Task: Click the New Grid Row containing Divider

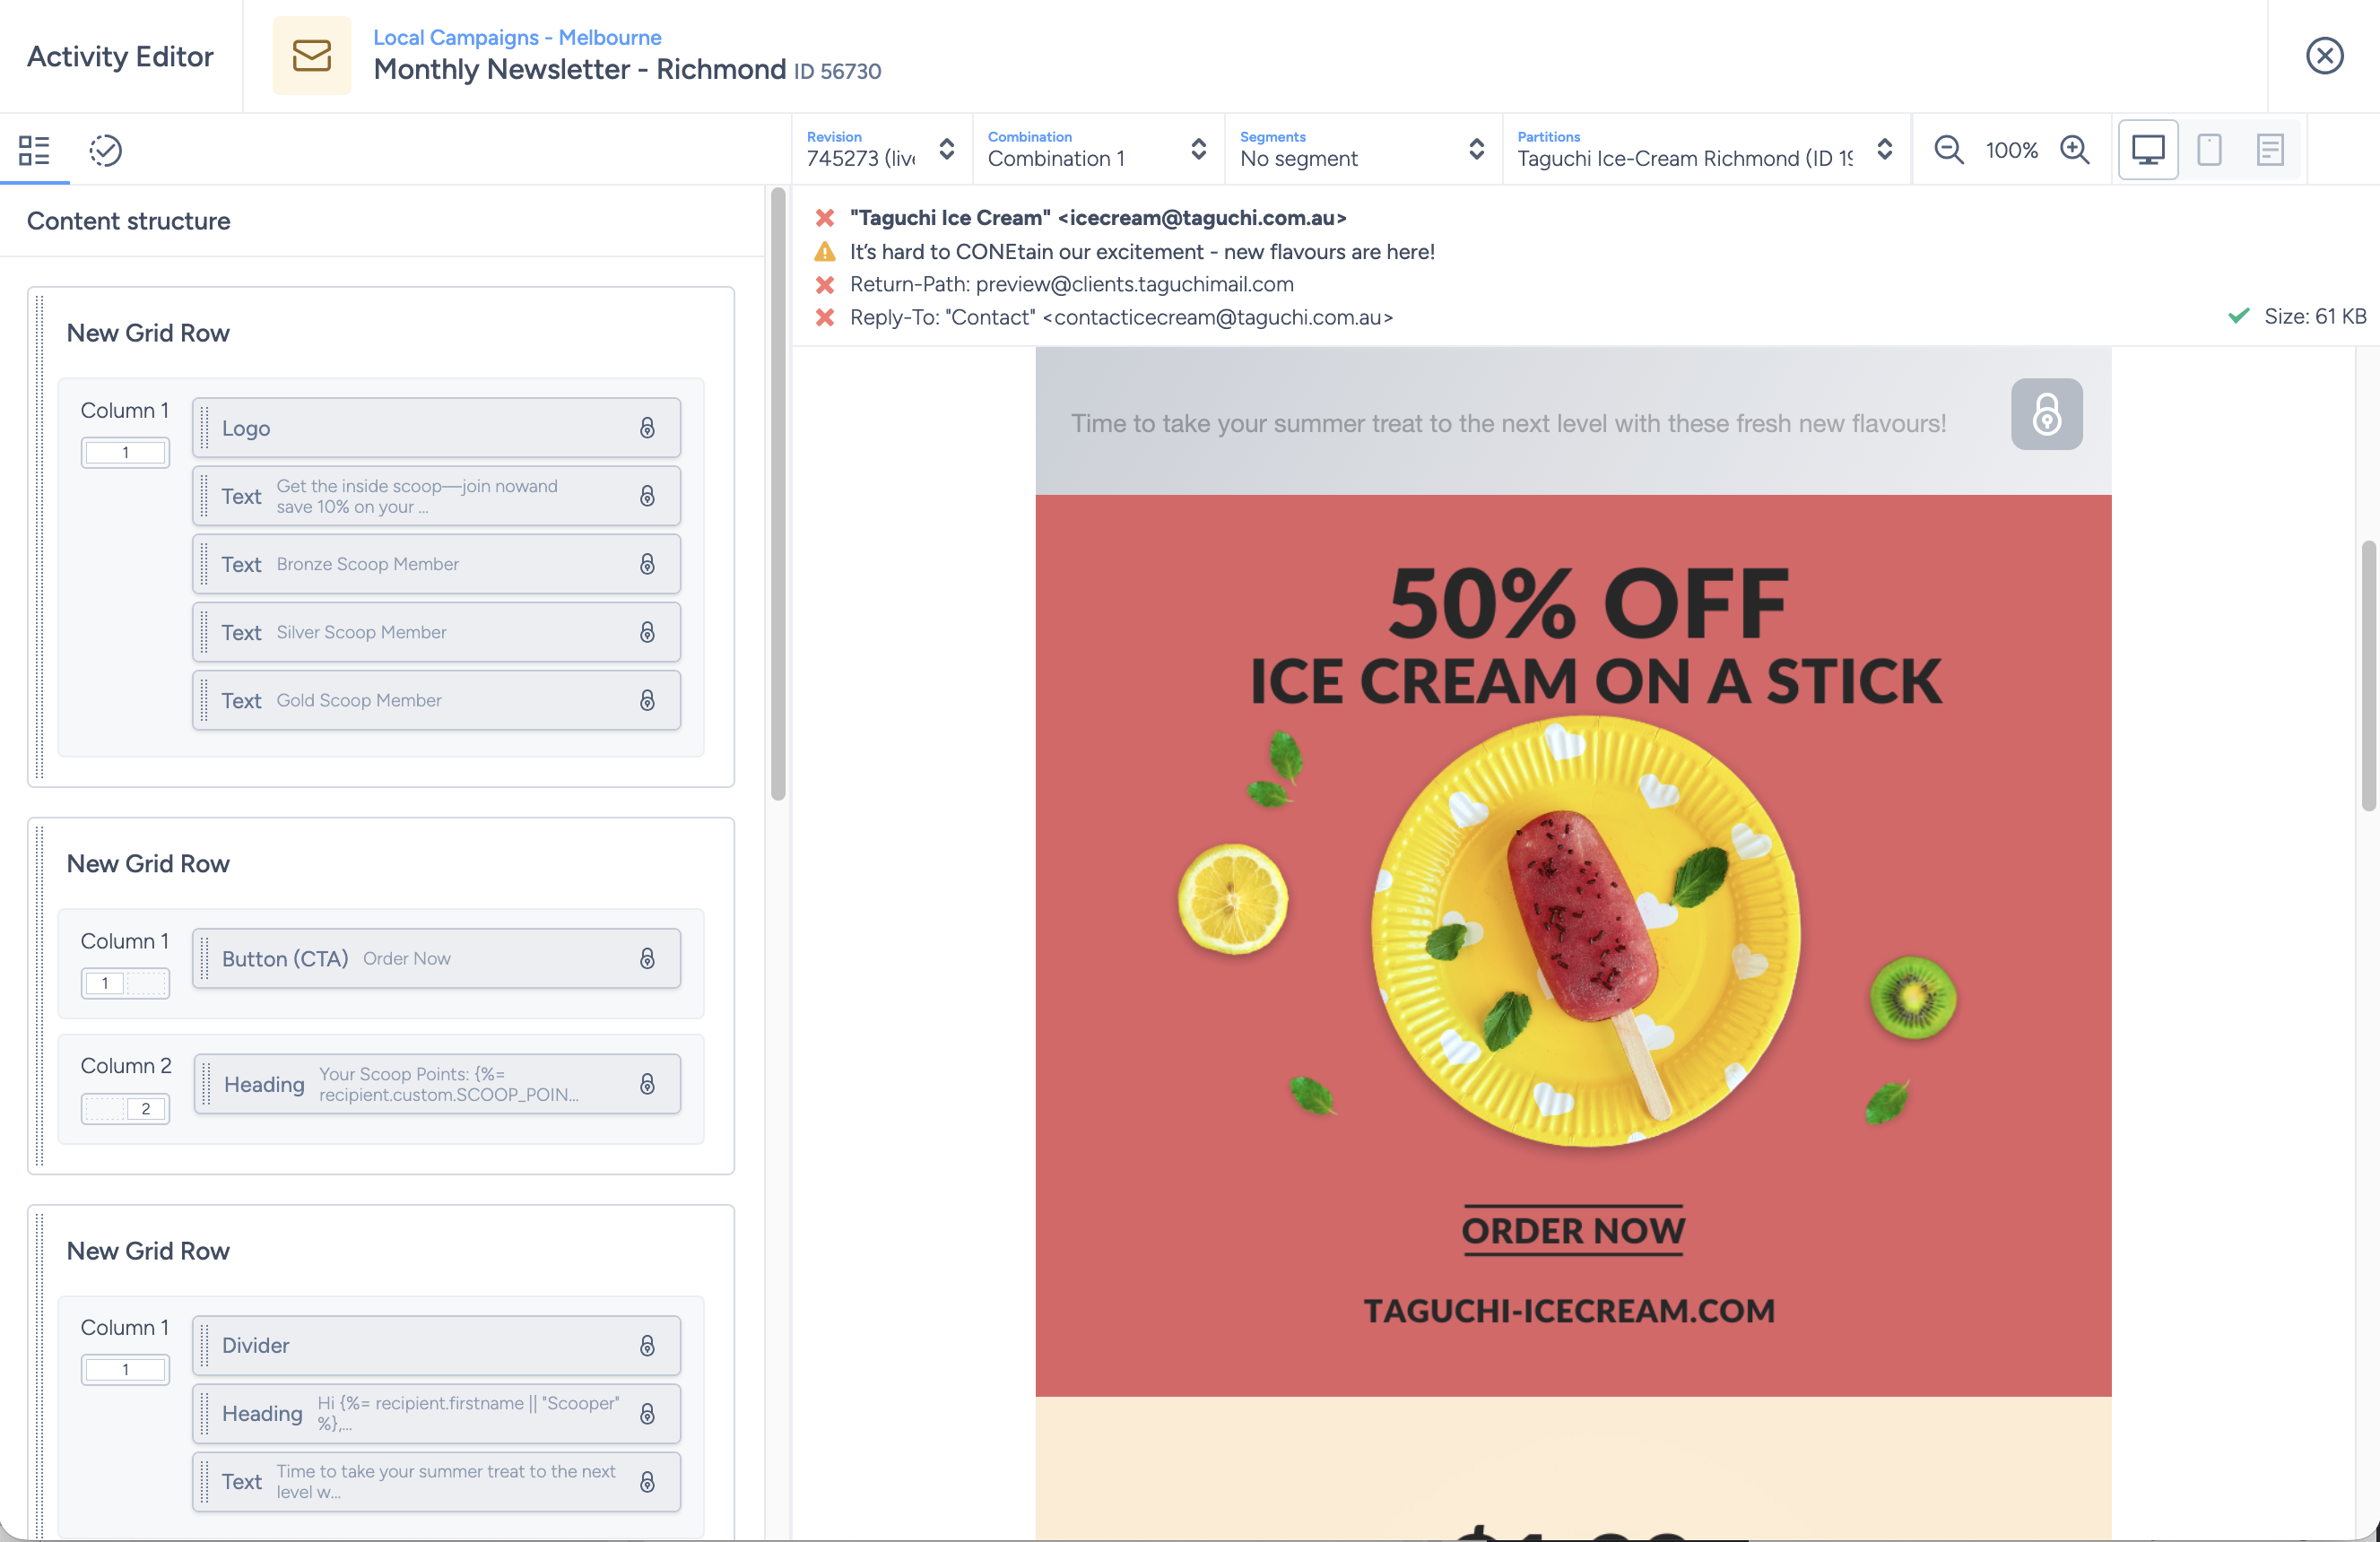Action: coord(148,1251)
